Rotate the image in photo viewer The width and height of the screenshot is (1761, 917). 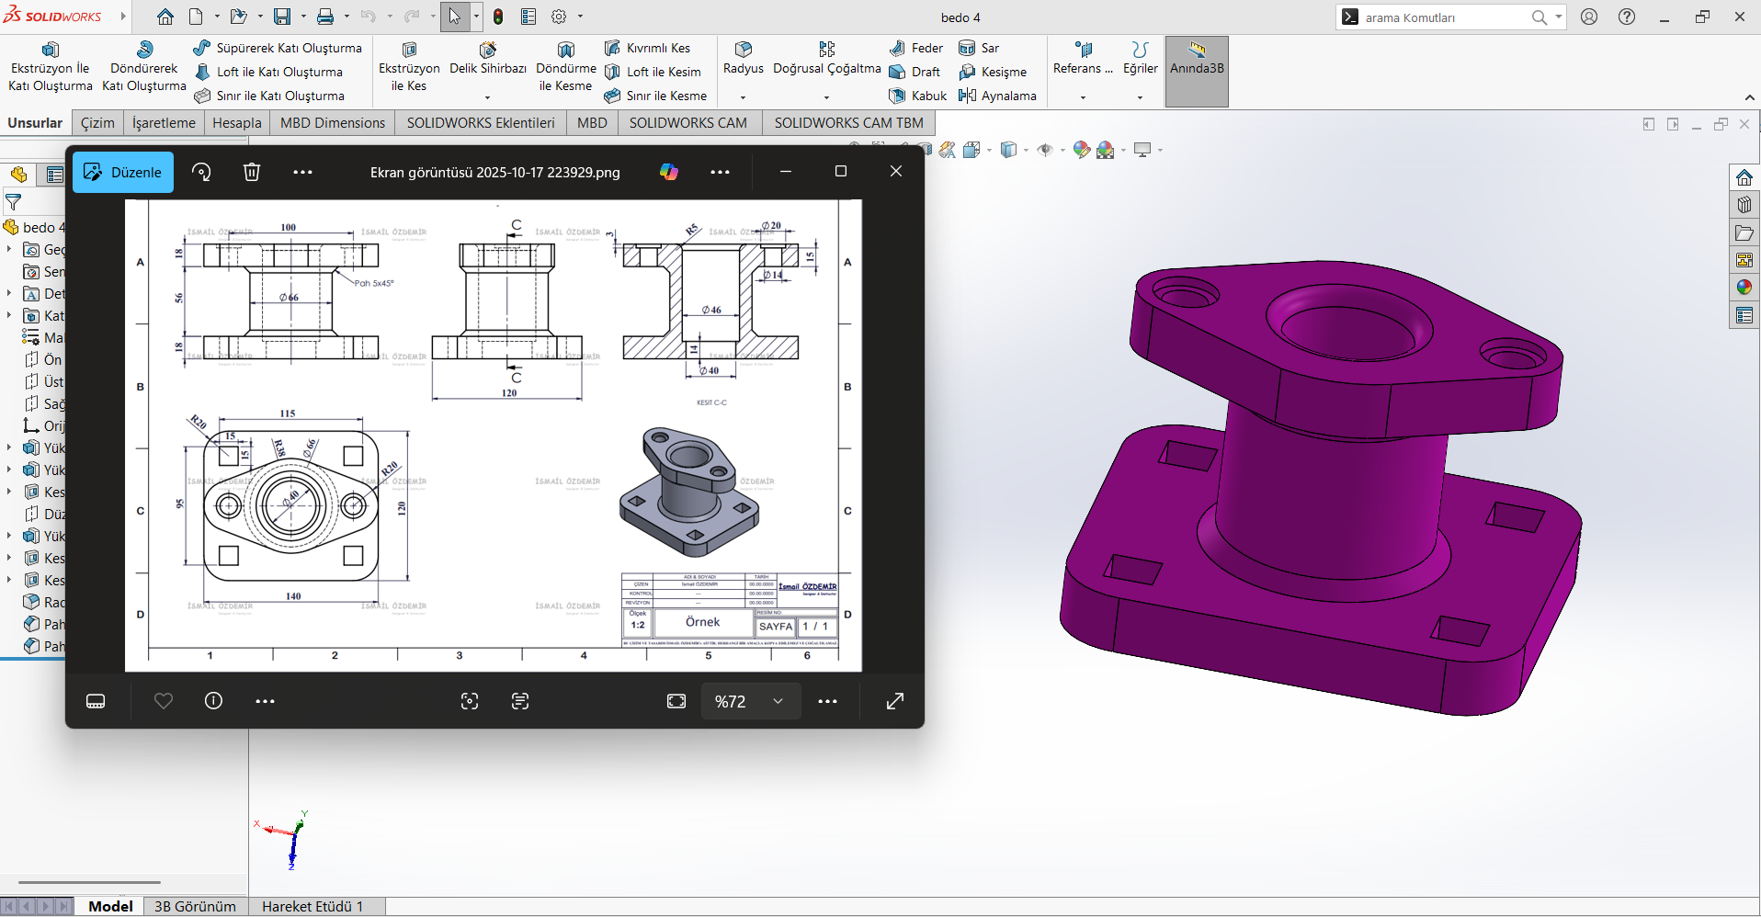coord(201,172)
